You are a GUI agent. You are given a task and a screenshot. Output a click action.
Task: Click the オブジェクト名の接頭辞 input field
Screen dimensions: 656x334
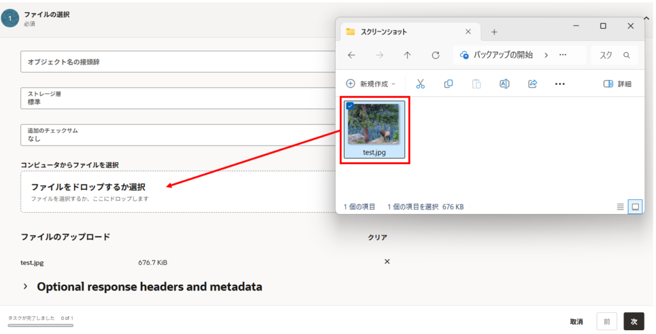(179, 62)
